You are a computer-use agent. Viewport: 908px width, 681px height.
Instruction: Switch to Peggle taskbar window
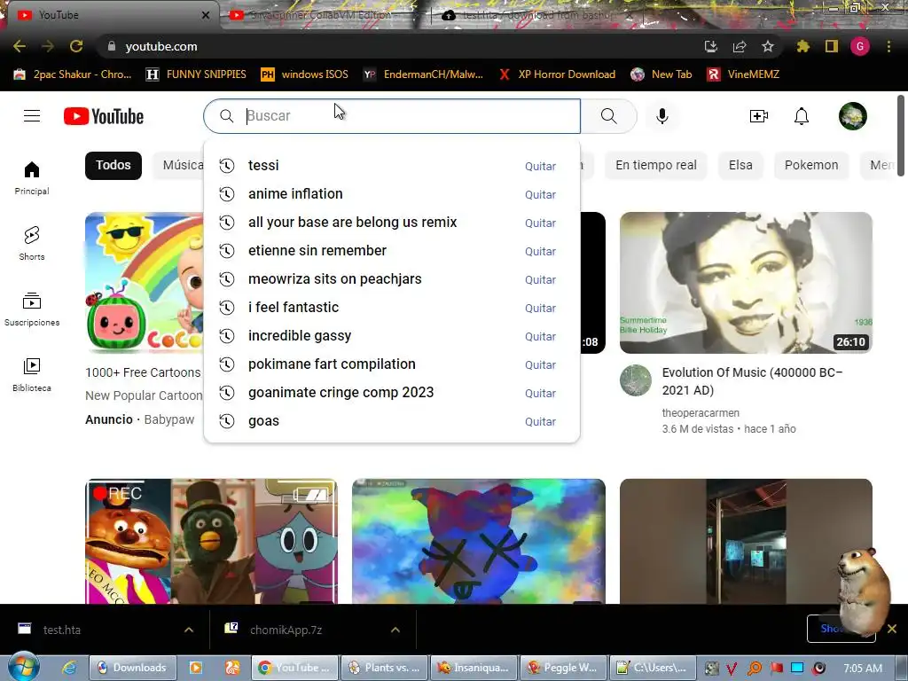pyautogui.click(x=563, y=668)
